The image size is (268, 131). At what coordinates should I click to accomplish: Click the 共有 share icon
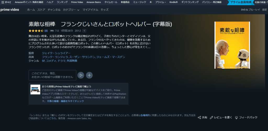(x=199, y=118)
